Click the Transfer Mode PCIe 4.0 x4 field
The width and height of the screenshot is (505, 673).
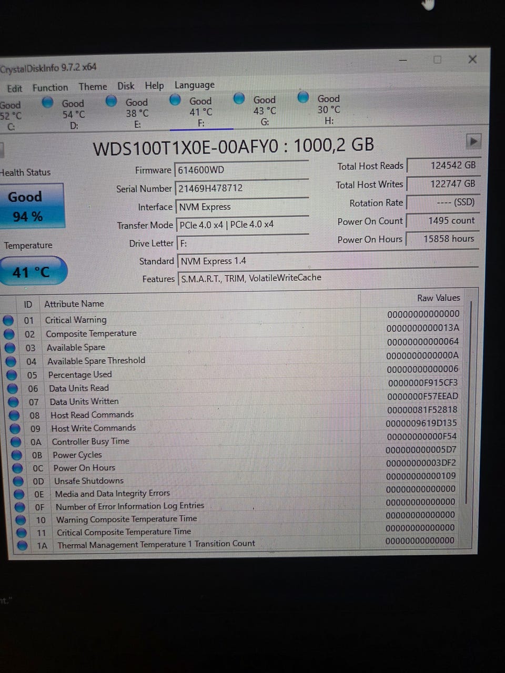[x=243, y=225]
